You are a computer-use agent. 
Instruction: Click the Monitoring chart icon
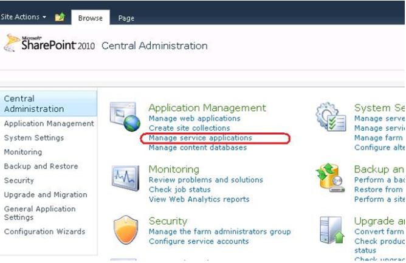click(x=125, y=178)
